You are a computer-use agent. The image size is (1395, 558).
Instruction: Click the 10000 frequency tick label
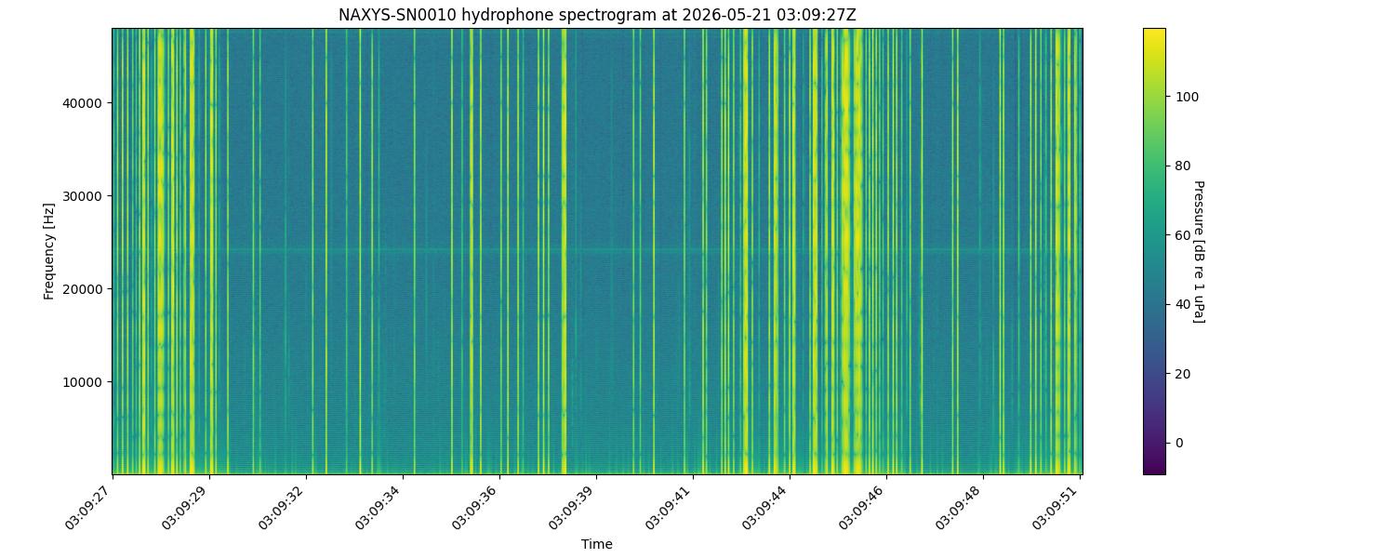tap(84, 382)
